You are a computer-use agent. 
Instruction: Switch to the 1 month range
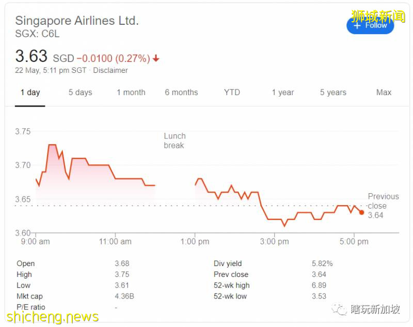pos(131,92)
